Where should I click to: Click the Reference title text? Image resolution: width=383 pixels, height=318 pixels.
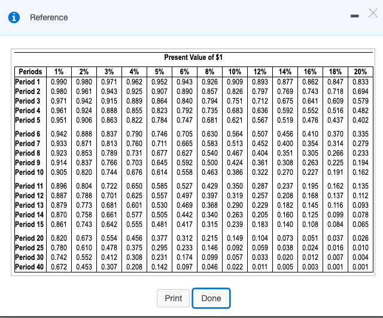coord(49,17)
